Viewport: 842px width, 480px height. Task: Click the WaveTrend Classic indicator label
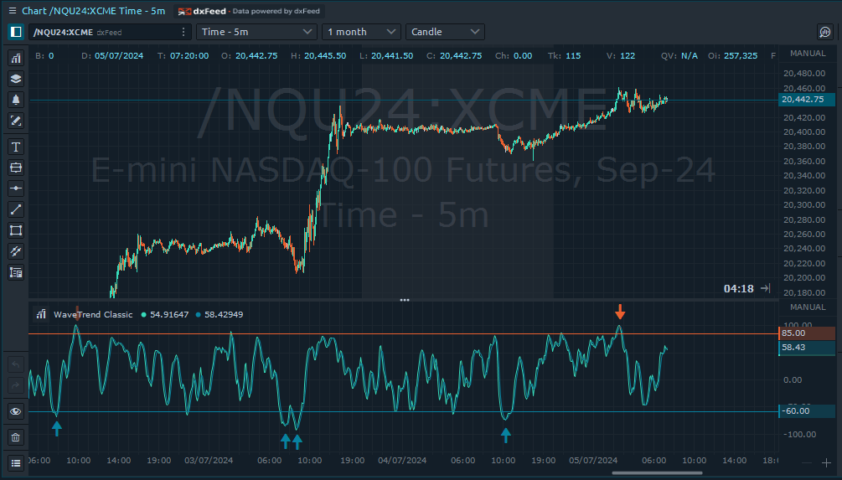point(92,314)
